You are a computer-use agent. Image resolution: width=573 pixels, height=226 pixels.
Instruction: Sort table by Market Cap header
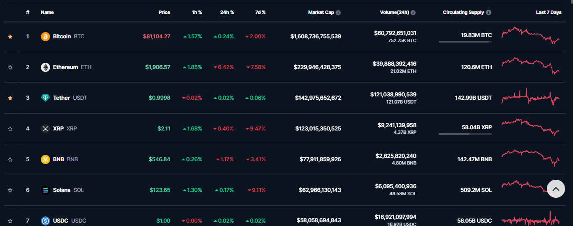321,12
